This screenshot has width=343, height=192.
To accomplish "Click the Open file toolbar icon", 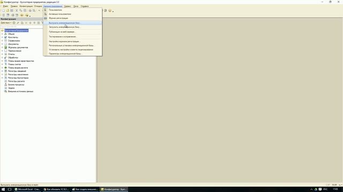I will coord(8,11).
